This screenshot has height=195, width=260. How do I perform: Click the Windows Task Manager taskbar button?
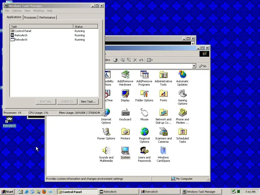201,192
